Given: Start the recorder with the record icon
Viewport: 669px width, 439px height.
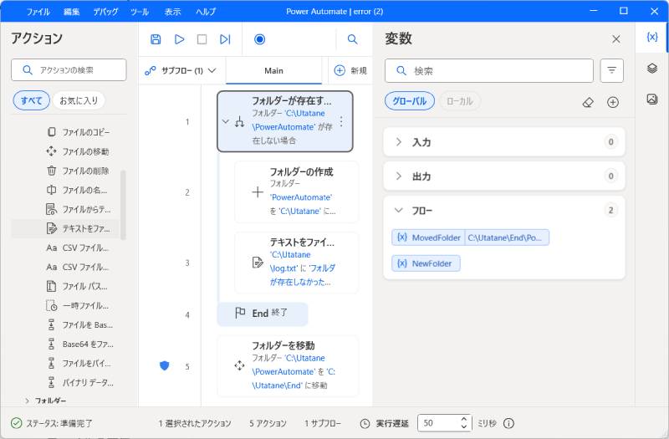Looking at the screenshot, I should pyautogui.click(x=259, y=39).
